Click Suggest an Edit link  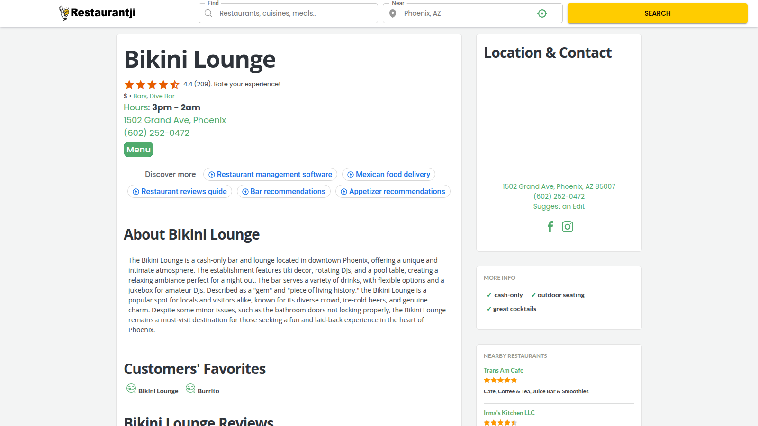click(x=559, y=206)
